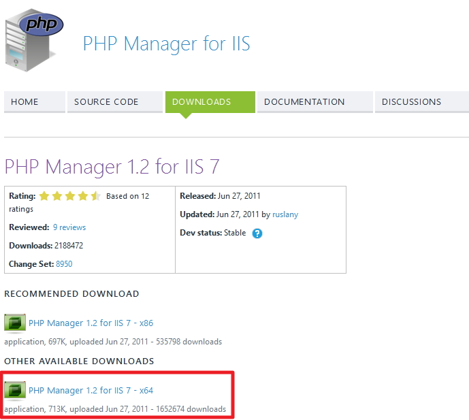Image resolution: width=469 pixels, height=420 pixels.
Task: Download PHP Manager 1.2 for IIS 7 - x64
Action: [x=91, y=390]
